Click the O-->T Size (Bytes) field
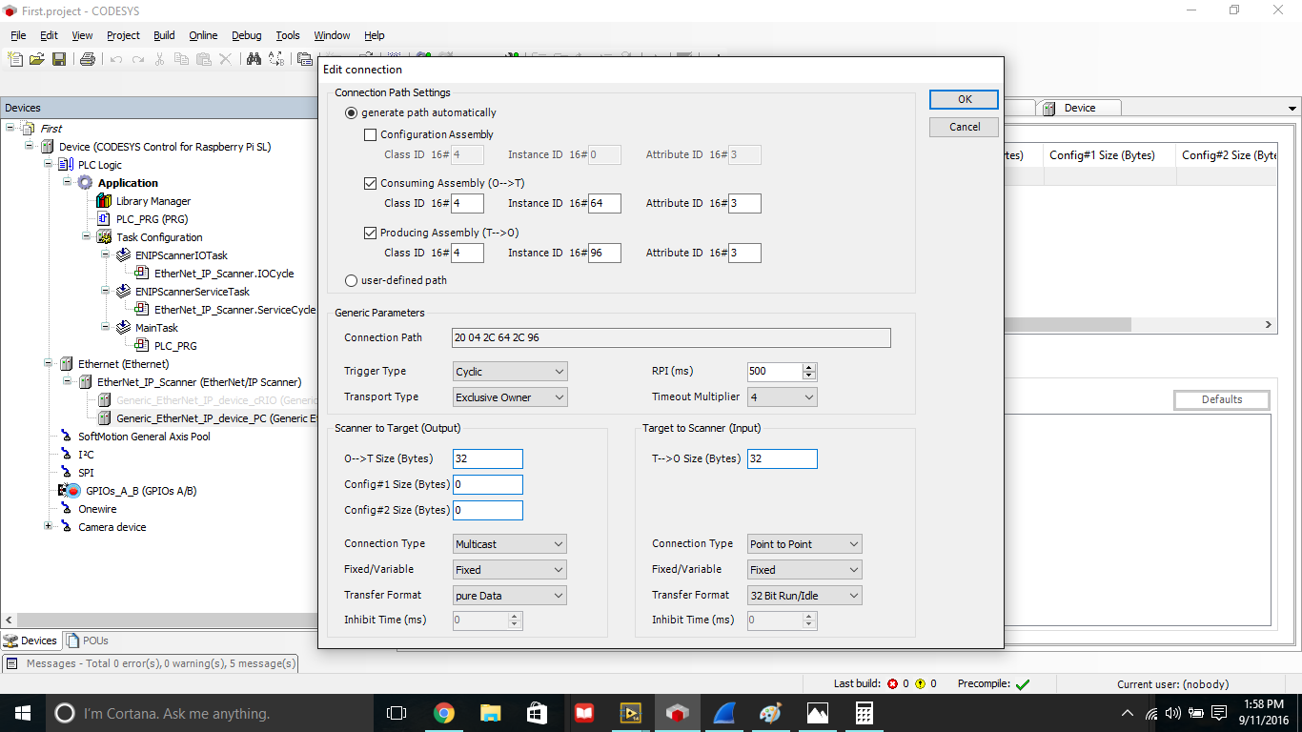Viewport: 1302px width, 732px height. click(488, 458)
